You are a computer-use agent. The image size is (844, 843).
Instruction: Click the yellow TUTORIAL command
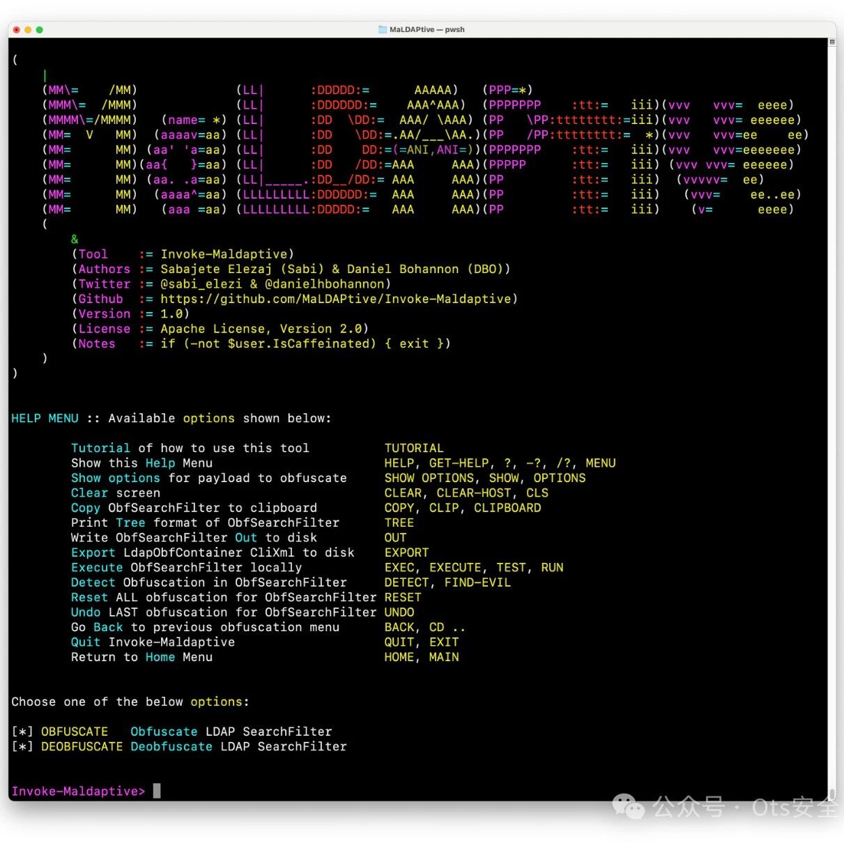(414, 448)
